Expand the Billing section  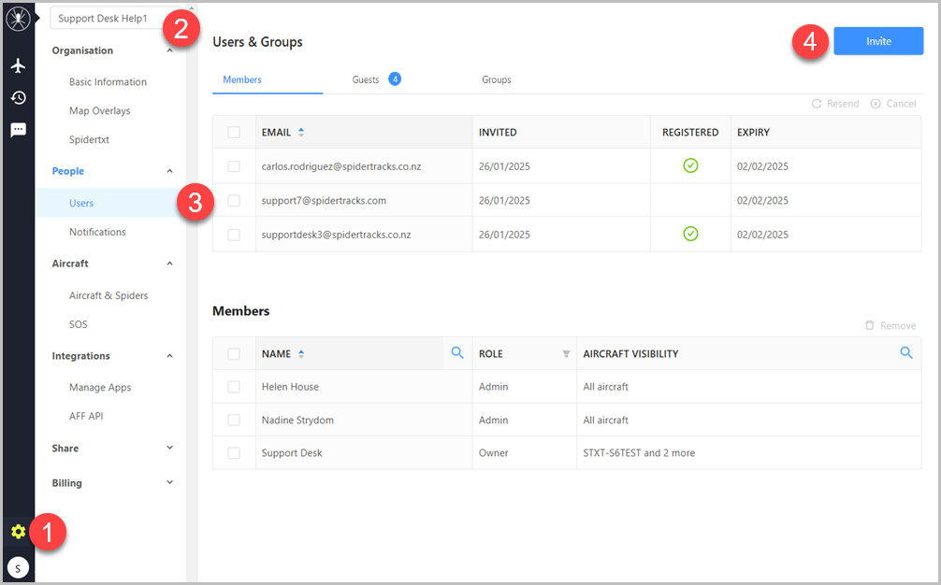169,483
